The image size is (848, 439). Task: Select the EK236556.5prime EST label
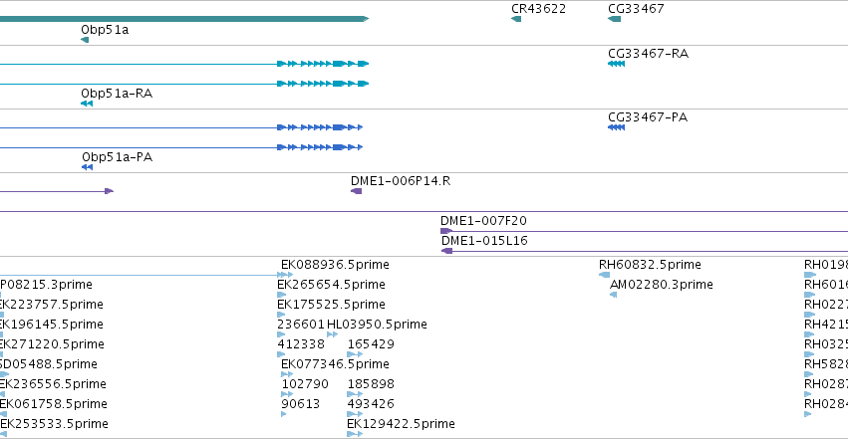53,384
